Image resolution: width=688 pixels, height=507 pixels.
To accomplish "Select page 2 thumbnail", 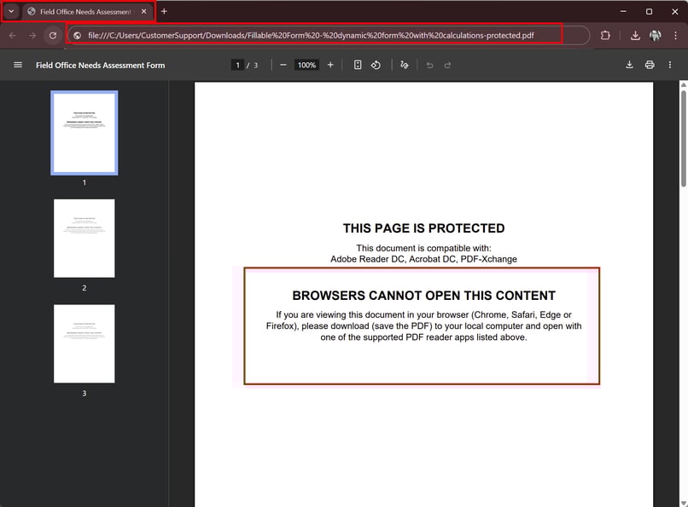I will (85, 239).
